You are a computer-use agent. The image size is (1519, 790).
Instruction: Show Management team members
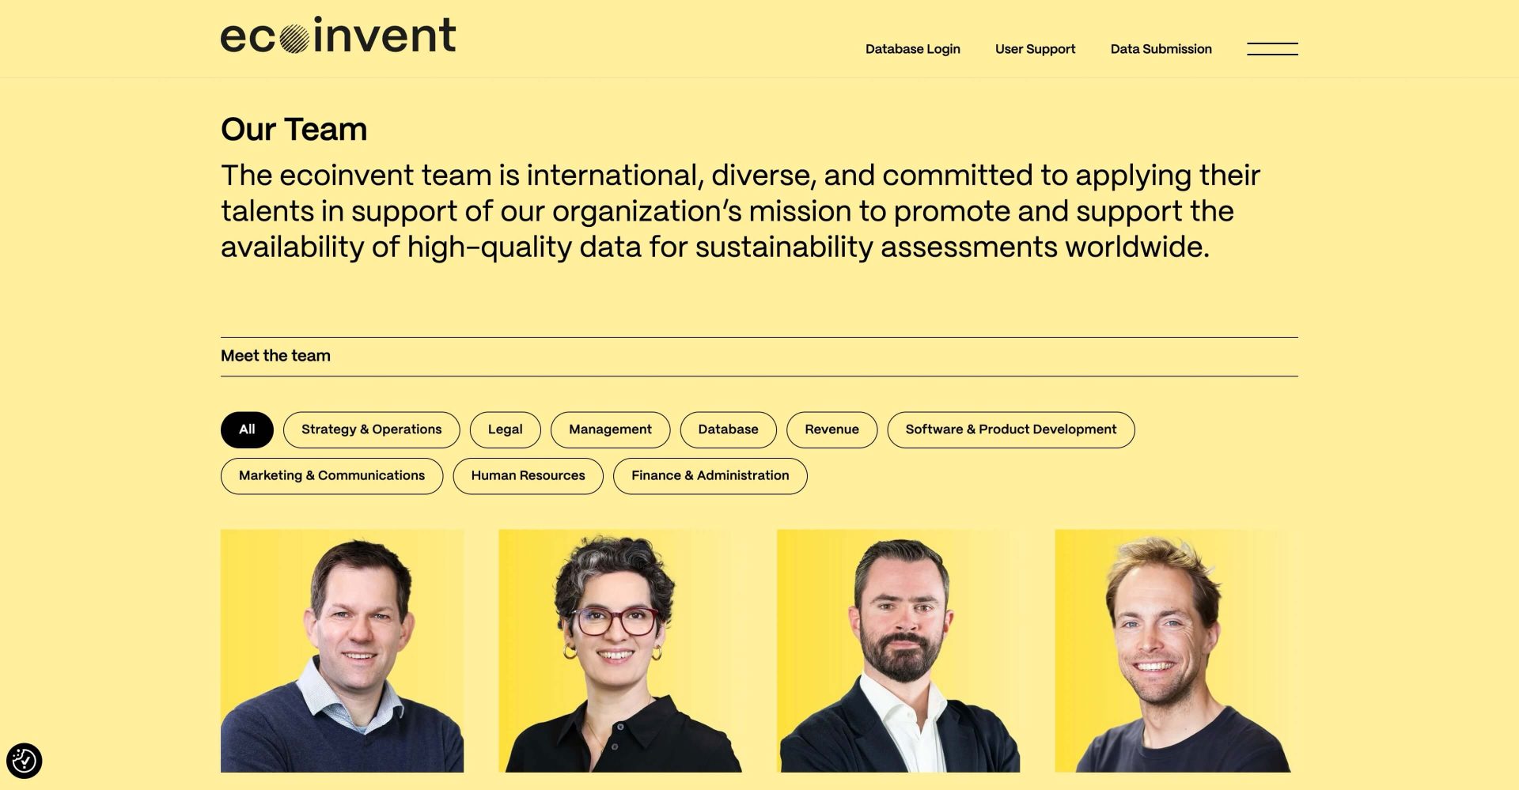[610, 429]
